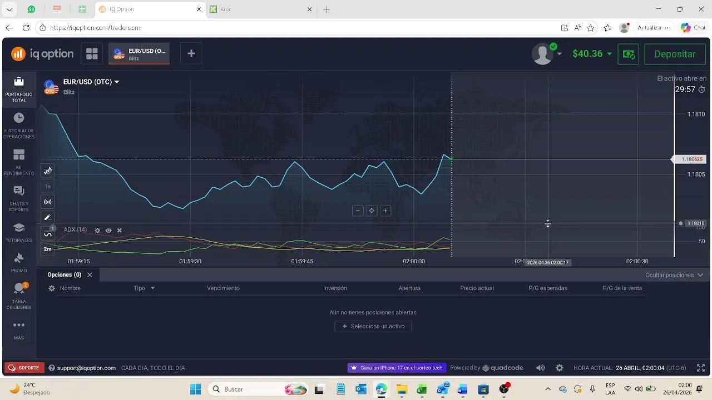
Task: Switch to the IQ Option browser tab
Action: (x=150, y=9)
